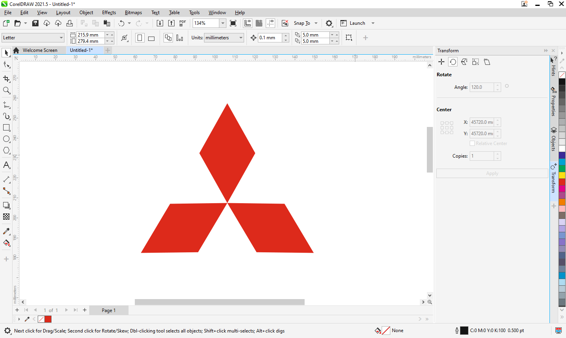Open the Object menu

pyautogui.click(x=86, y=13)
